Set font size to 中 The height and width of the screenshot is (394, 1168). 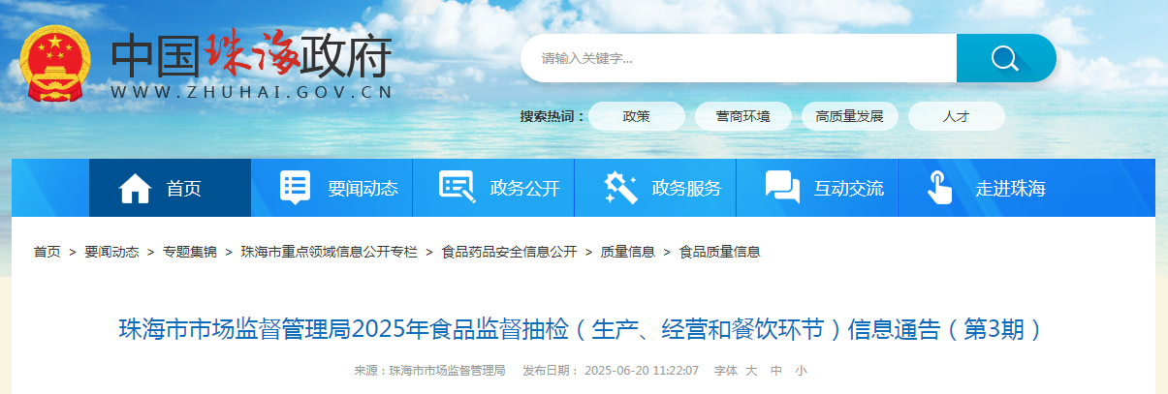776,371
